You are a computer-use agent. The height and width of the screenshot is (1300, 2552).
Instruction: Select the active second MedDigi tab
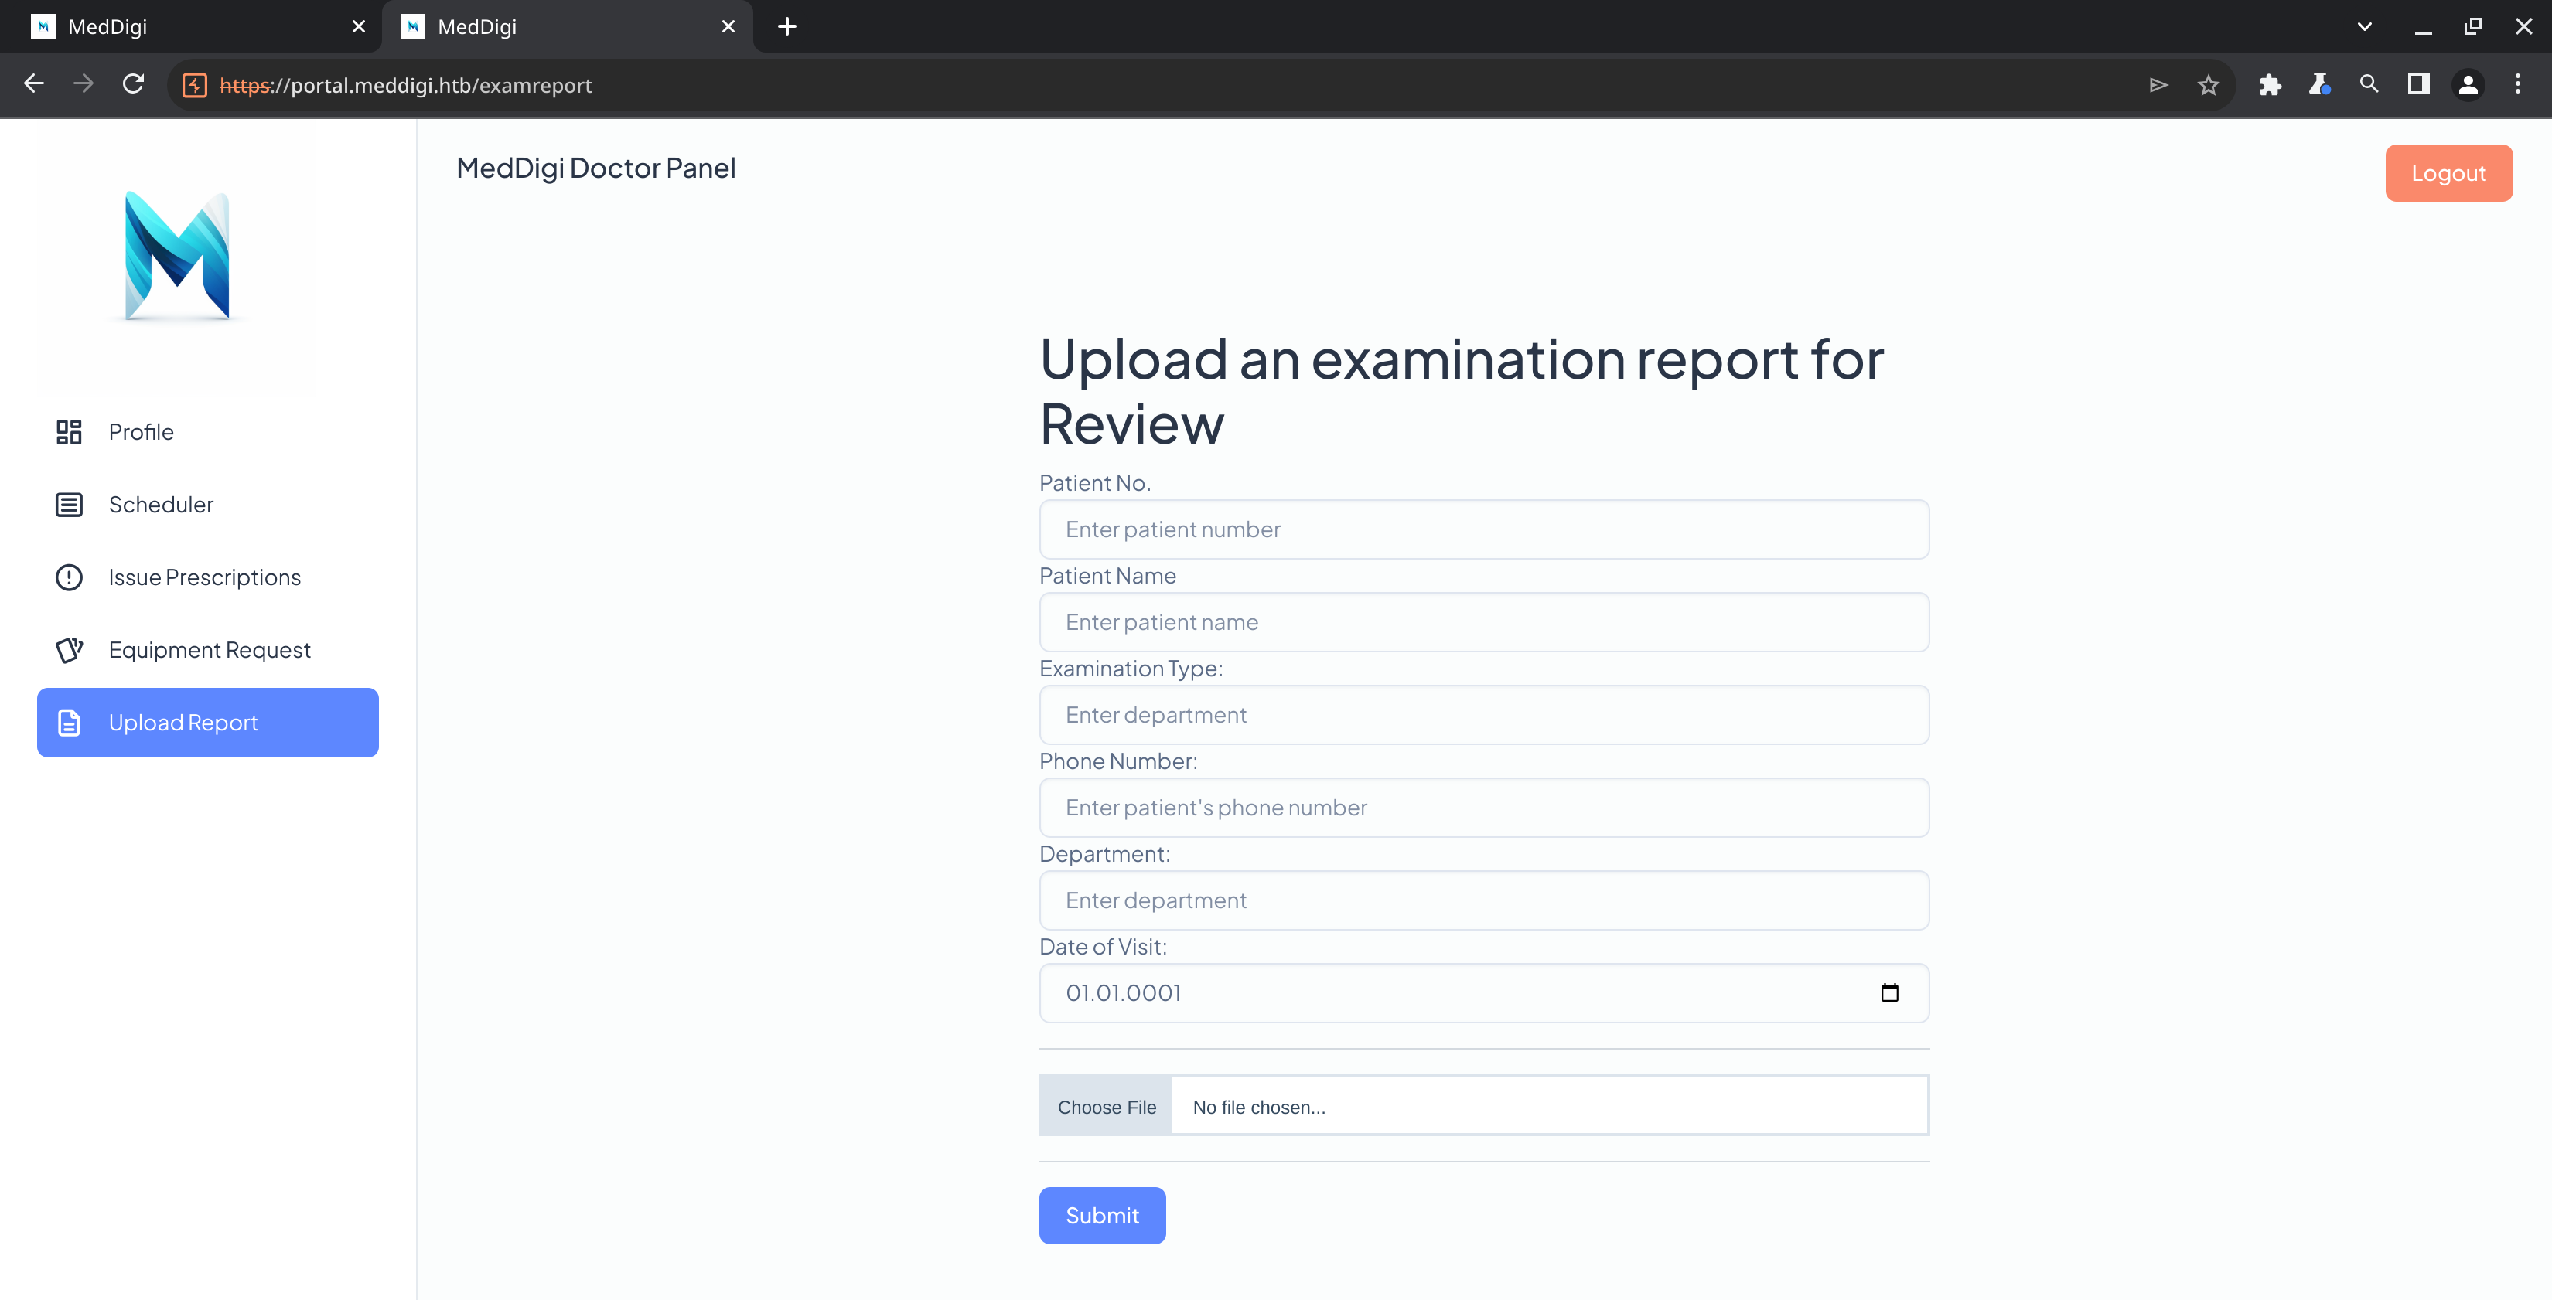pos(568,27)
